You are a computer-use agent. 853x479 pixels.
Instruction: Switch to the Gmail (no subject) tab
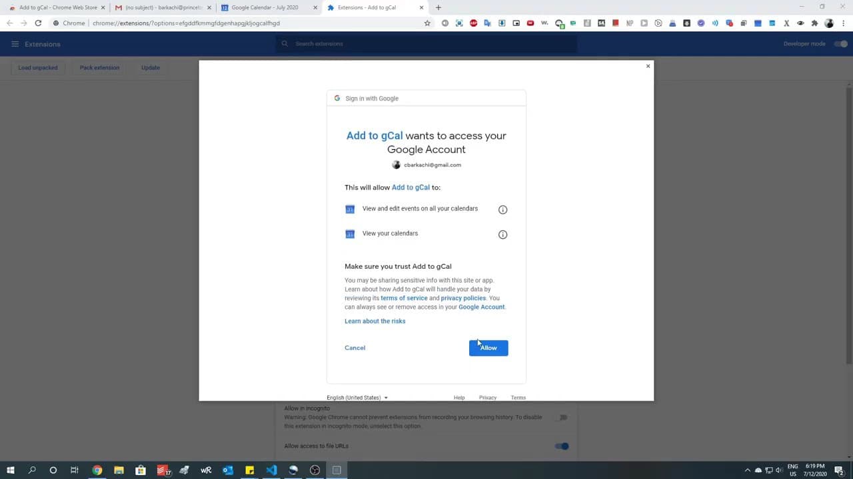tap(163, 7)
